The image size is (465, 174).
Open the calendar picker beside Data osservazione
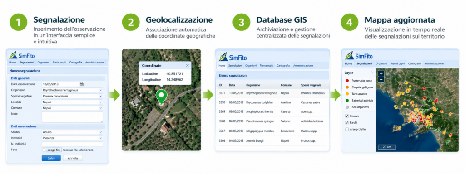(82, 84)
